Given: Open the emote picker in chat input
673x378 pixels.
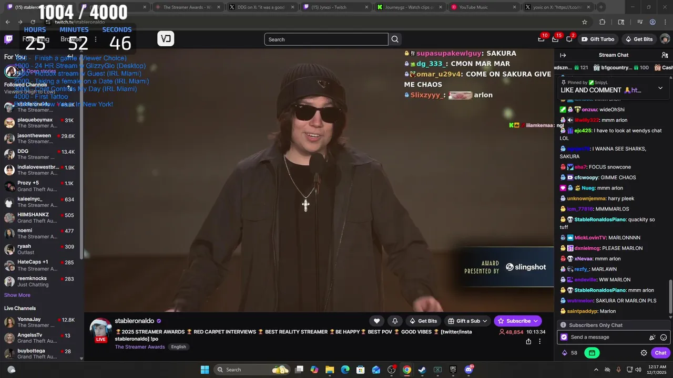Looking at the screenshot, I should (x=664, y=338).
